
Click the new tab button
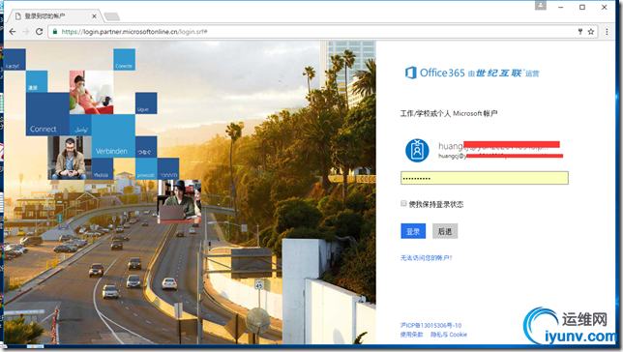click(x=111, y=16)
